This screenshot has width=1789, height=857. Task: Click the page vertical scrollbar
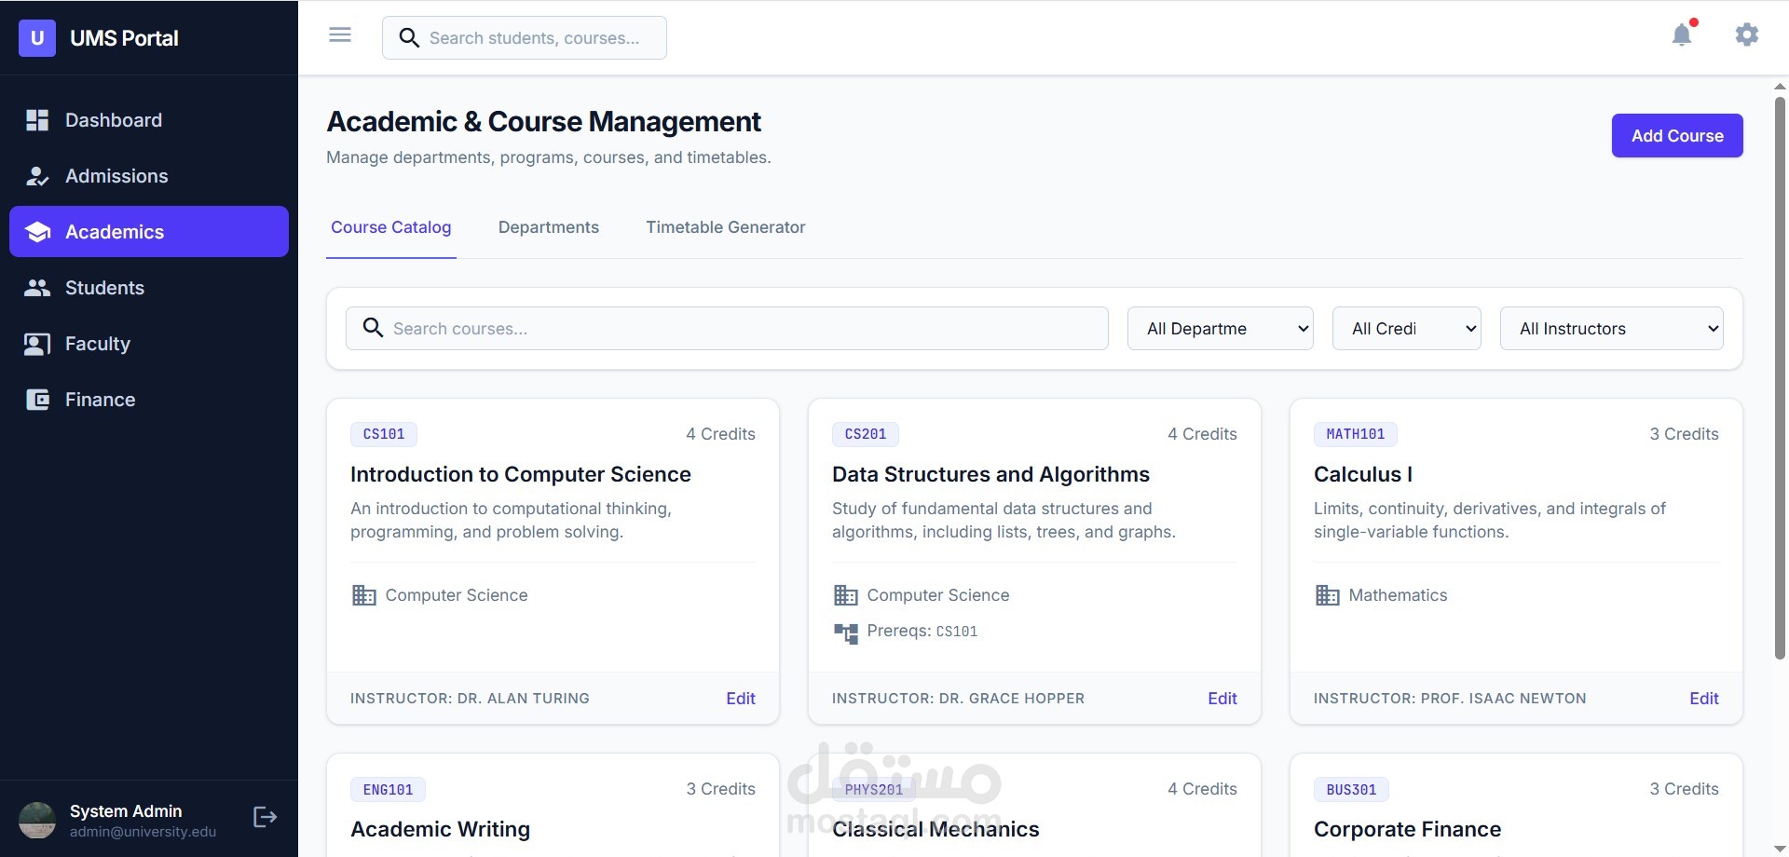coord(1780,373)
